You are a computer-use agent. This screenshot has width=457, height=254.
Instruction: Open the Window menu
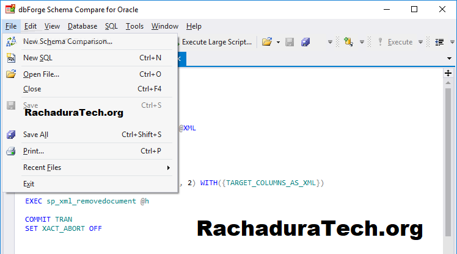(x=165, y=26)
